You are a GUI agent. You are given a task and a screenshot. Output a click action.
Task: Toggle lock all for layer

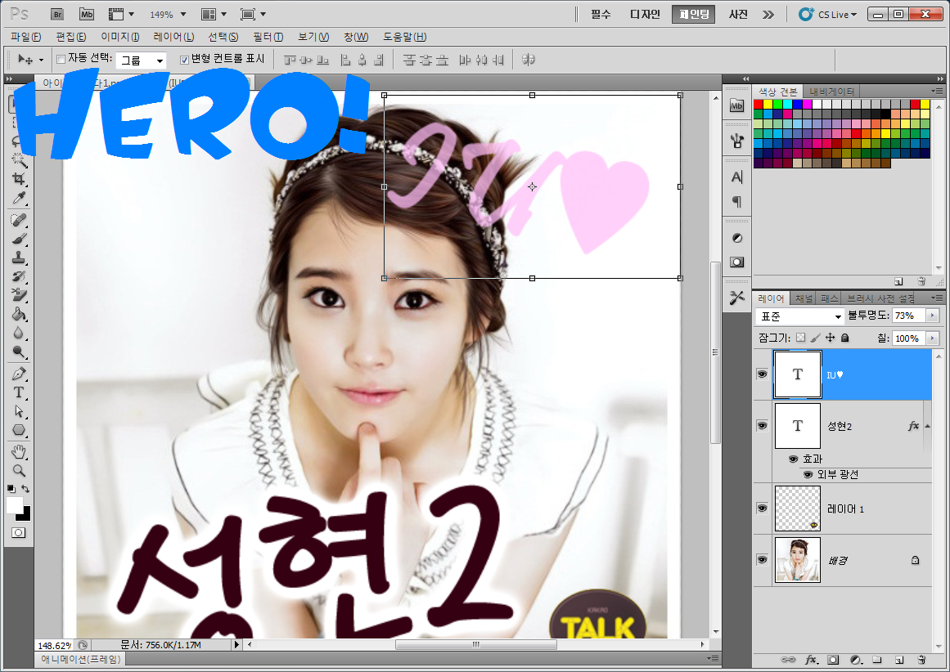point(845,338)
